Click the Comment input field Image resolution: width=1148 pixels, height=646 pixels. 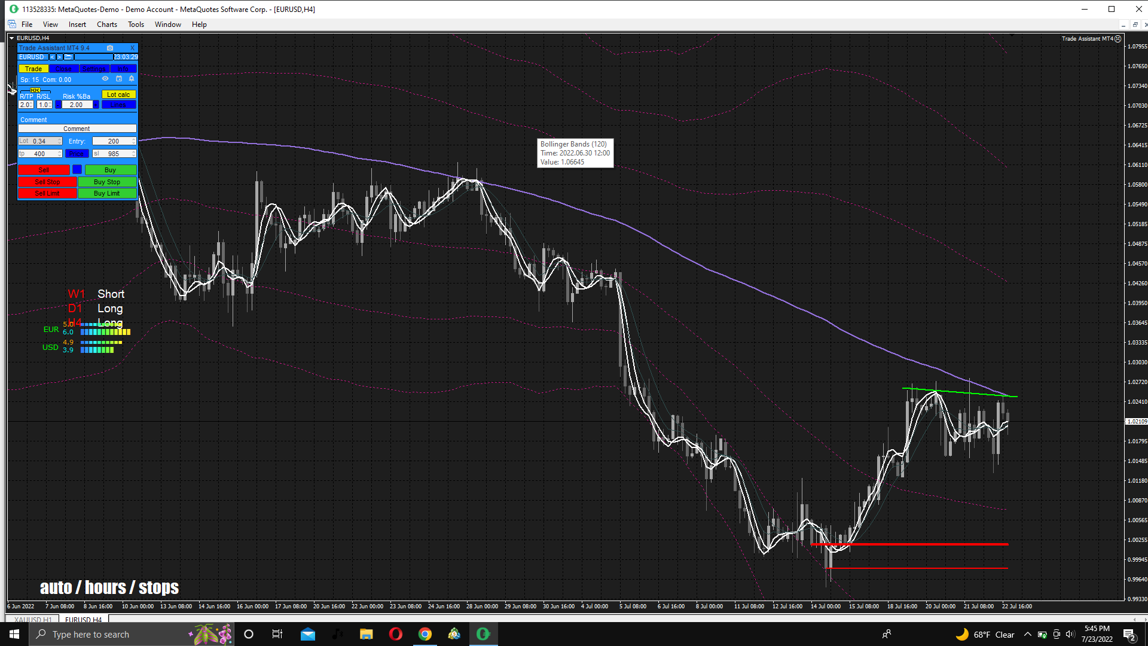tap(77, 129)
